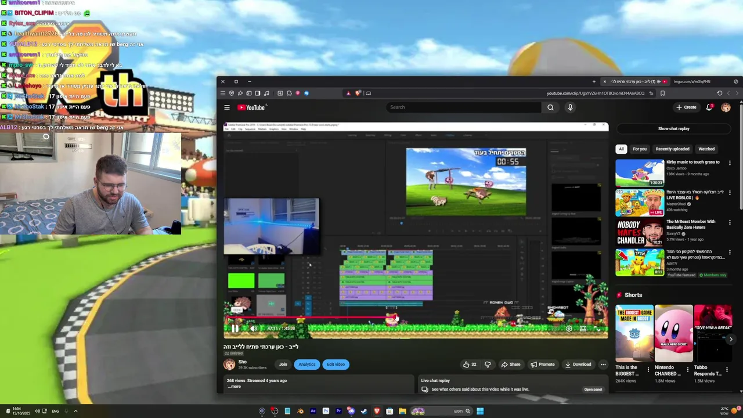Like the video with thumbs up
This screenshot has width=743, height=418.
pyautogui.click(x=470, y=365)
